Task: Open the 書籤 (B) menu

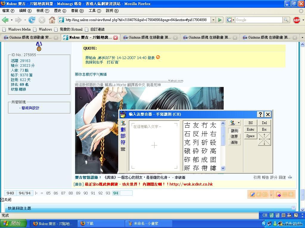Action: point(77,11)
